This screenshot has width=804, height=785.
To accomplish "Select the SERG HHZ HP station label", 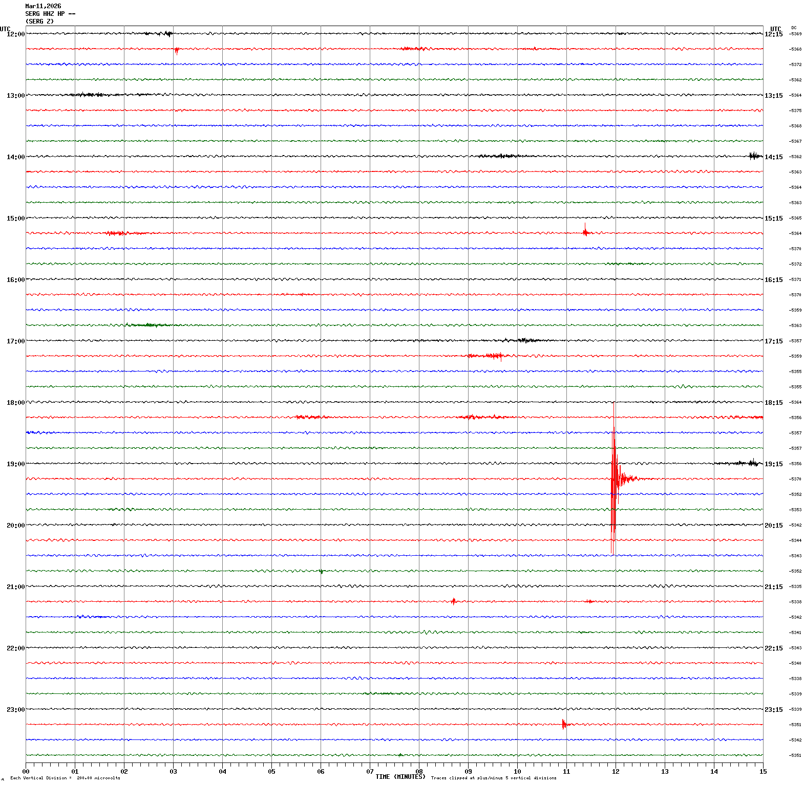I will (50, 14).
